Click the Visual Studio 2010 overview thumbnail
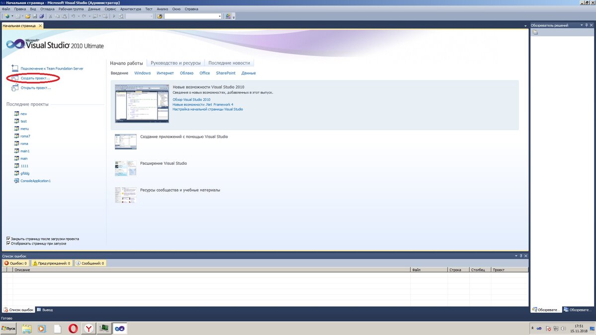The image size is (596, 335). coord(142,104)
